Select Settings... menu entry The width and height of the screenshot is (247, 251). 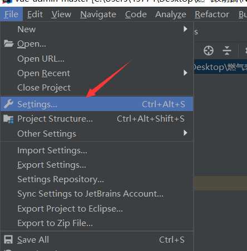[97, 104]
